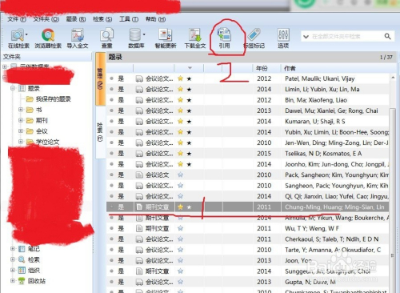Click the 下载全文 download full text icon
This screenshot has height=293, width=400.
click(195, 35)
